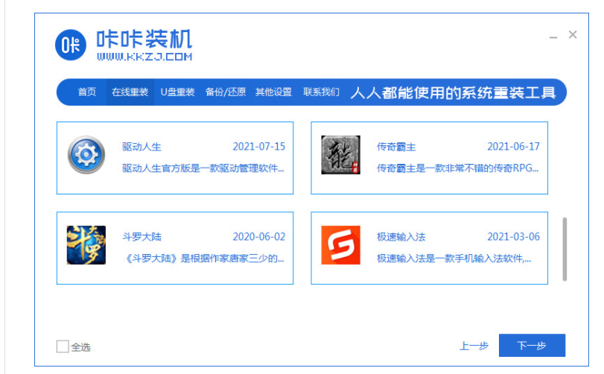This screenshot has height=374, width=604.
Task: Click the date 2021-03-06
Action: tap(513, 236)
